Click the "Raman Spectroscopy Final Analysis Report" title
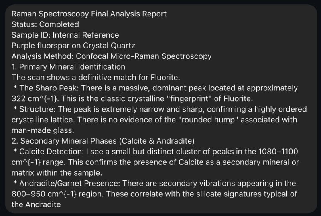Viewport: 321px width, 216px height. 89,14
